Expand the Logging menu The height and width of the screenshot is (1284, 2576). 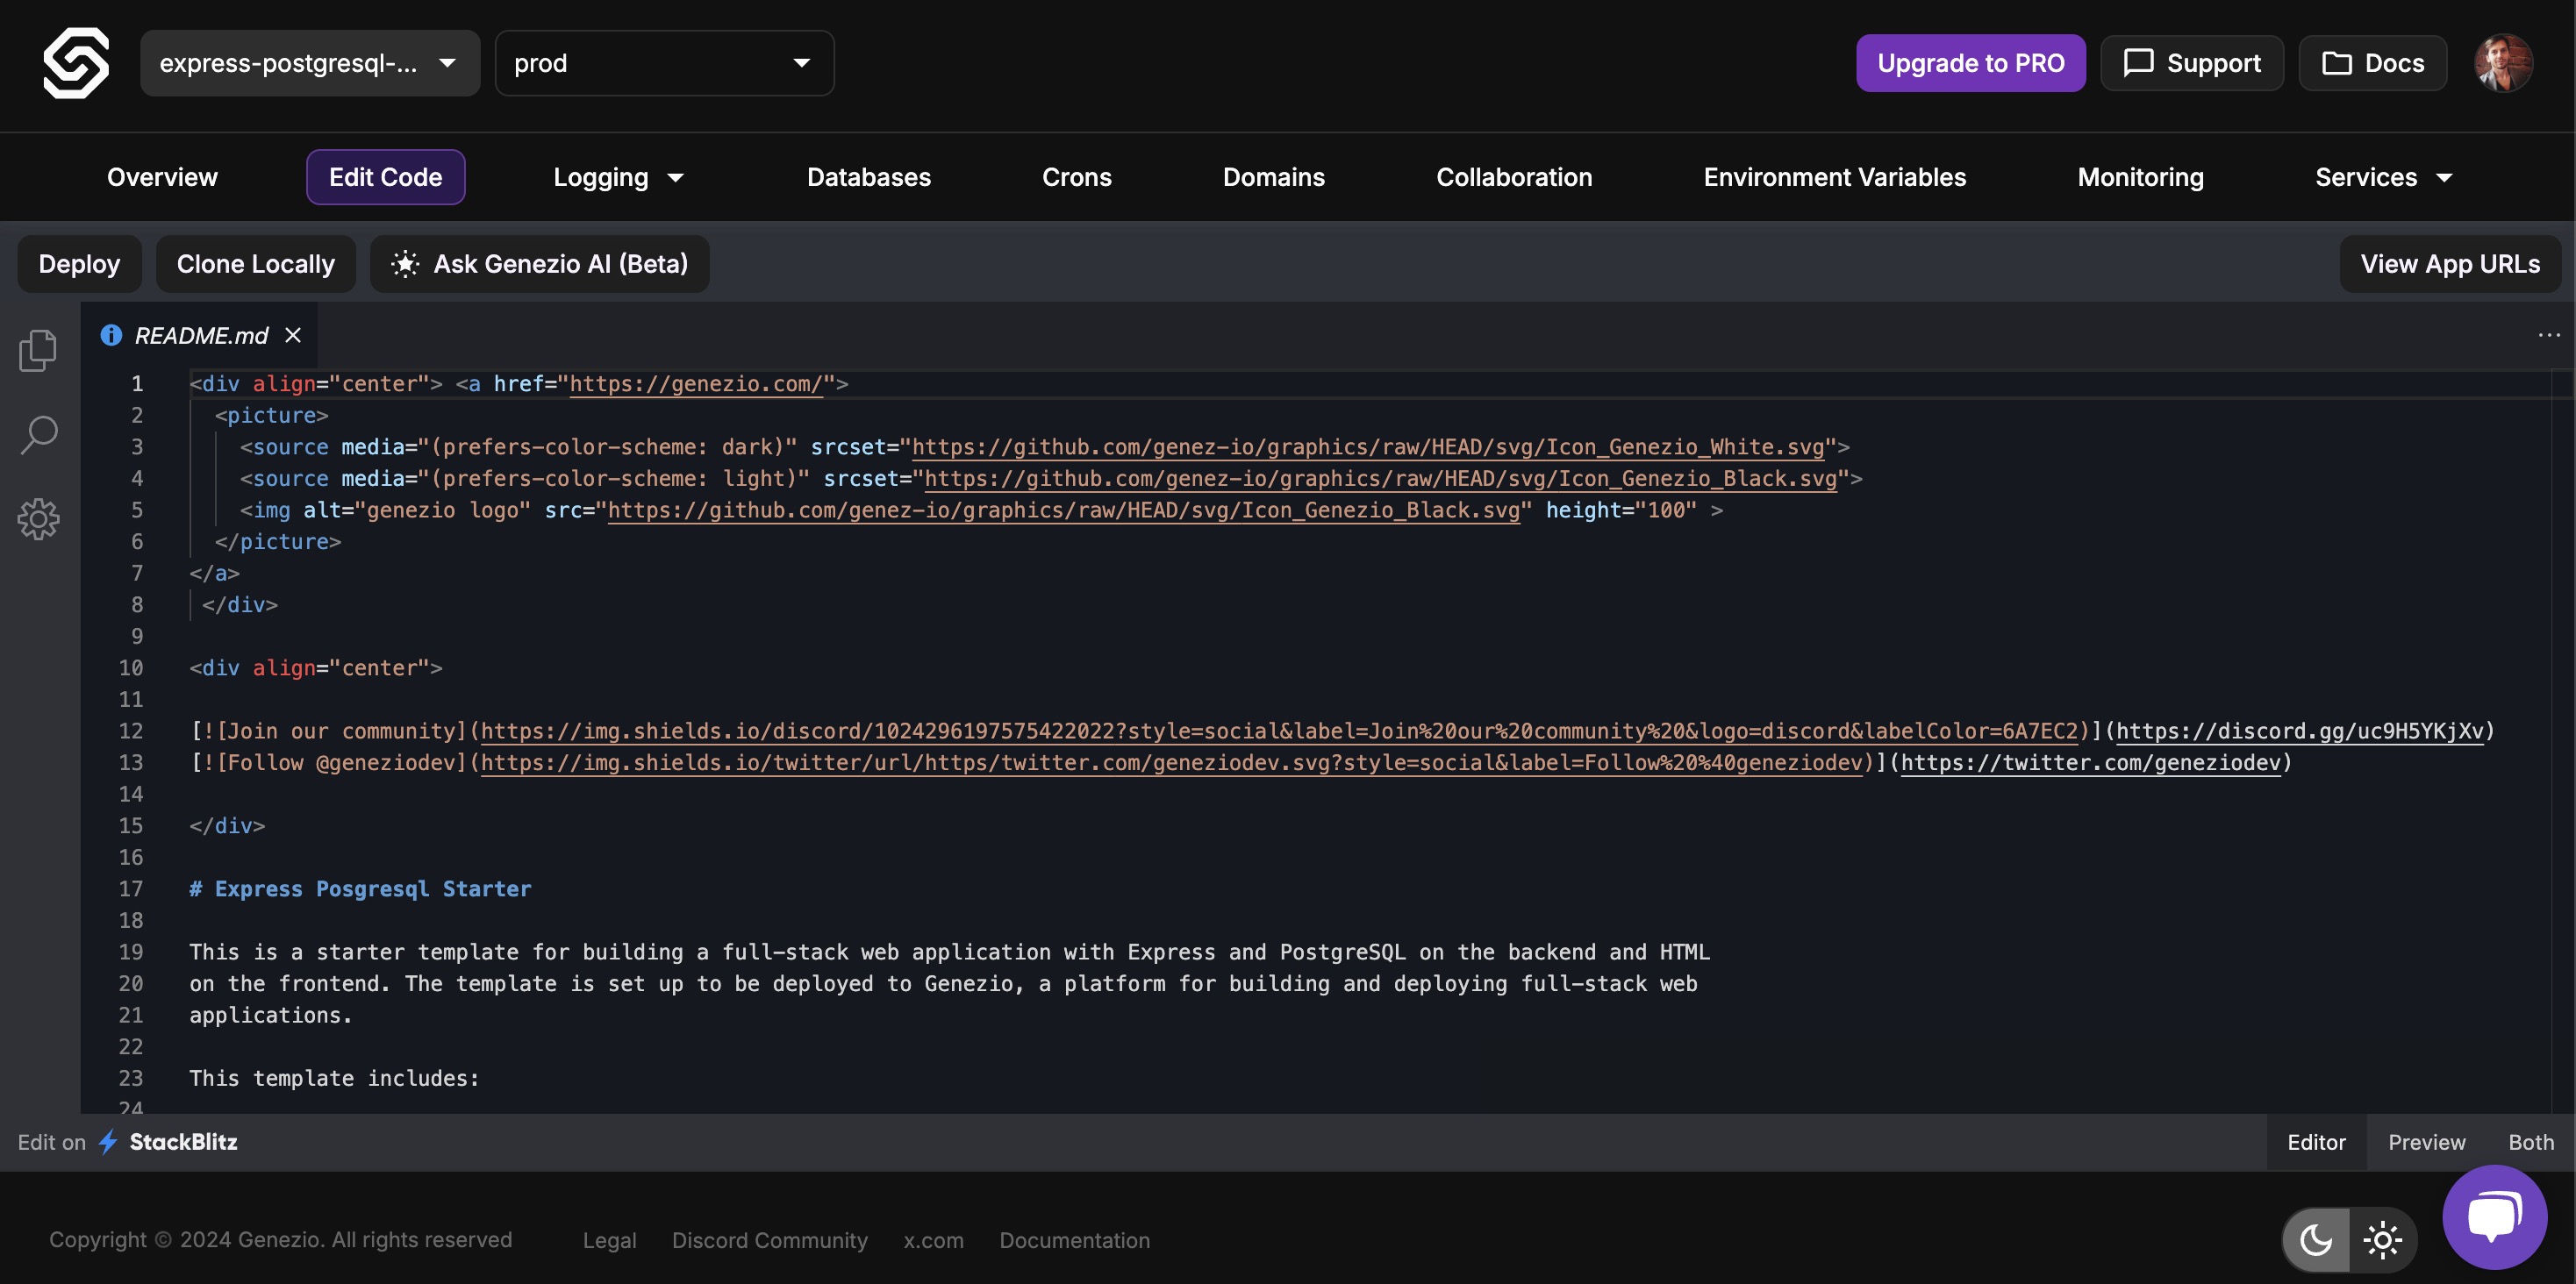tap(618, 177)
